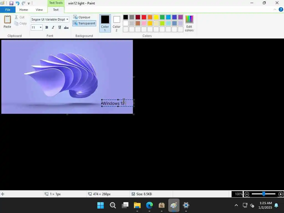This screenshot has width=284, height=213.
Task: Collapse the ribbon with the chevron
Action: [275, 10]
